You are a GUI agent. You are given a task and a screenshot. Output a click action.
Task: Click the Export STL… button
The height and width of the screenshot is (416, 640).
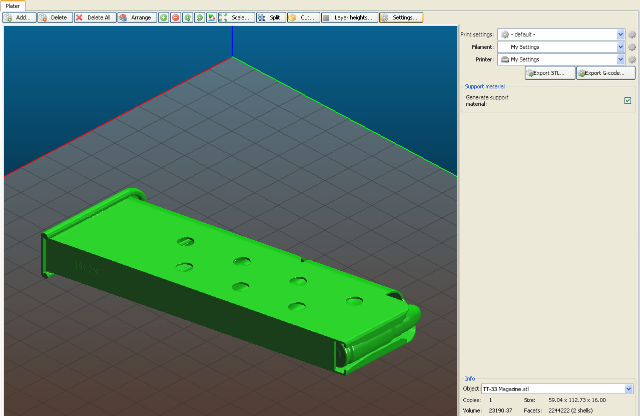pos(550,73)
